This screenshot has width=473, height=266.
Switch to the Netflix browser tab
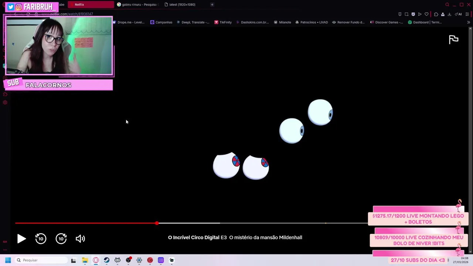(91, 4)
